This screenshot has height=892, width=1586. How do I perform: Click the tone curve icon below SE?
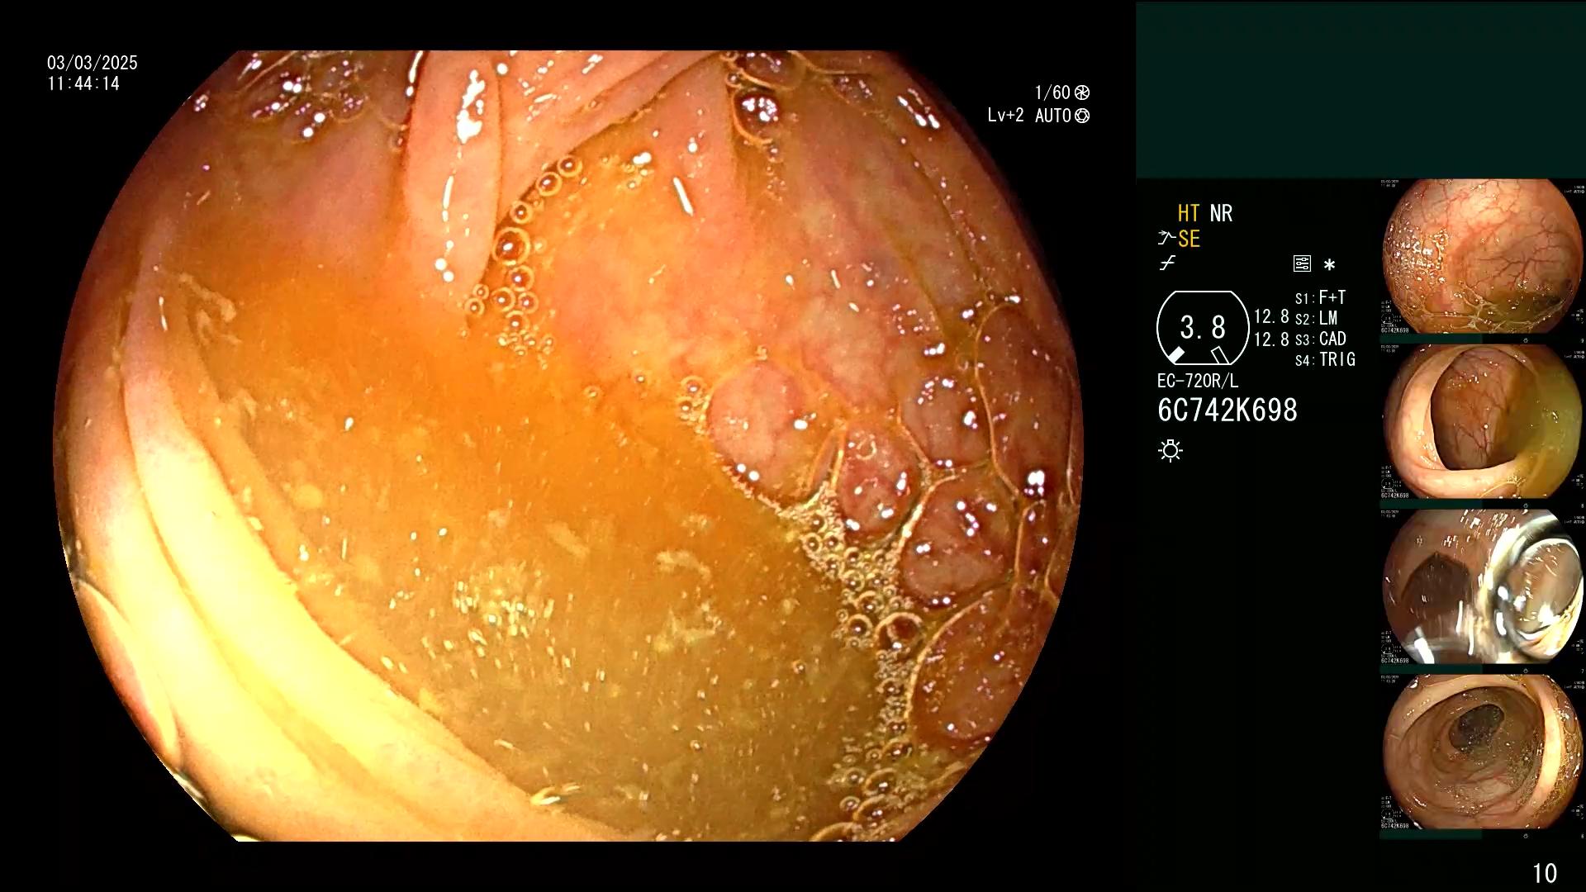pos(1167,263)
